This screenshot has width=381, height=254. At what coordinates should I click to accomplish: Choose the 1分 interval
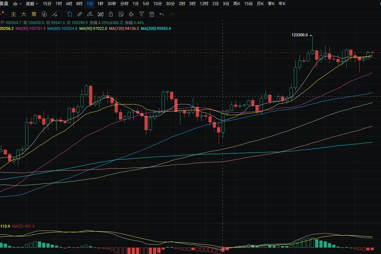[x=135, y=4]
